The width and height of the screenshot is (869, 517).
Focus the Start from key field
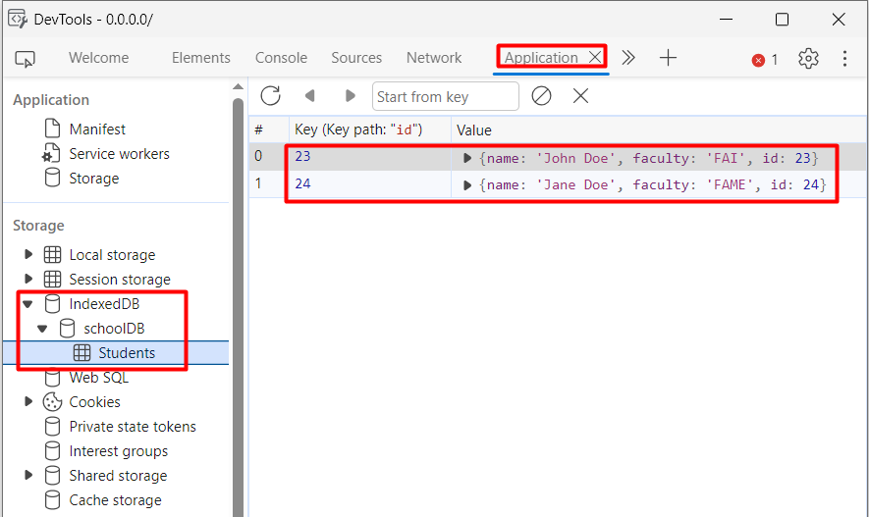point(446,96)
